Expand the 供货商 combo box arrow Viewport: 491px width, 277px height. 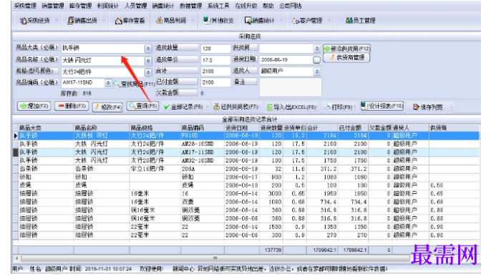pos(317,49)
